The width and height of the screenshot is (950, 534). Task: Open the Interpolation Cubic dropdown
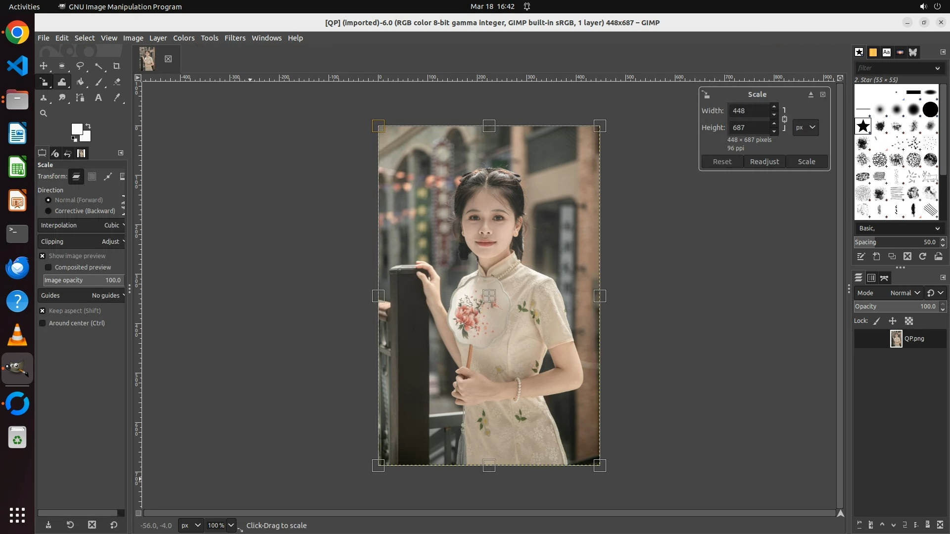pyautogui.click(x=82, y=225)
